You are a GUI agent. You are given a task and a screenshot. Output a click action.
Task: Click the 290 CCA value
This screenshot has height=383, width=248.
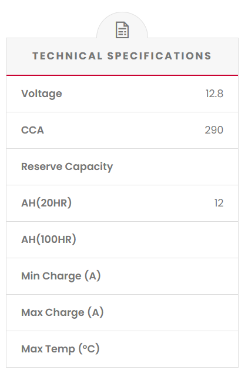214,130
